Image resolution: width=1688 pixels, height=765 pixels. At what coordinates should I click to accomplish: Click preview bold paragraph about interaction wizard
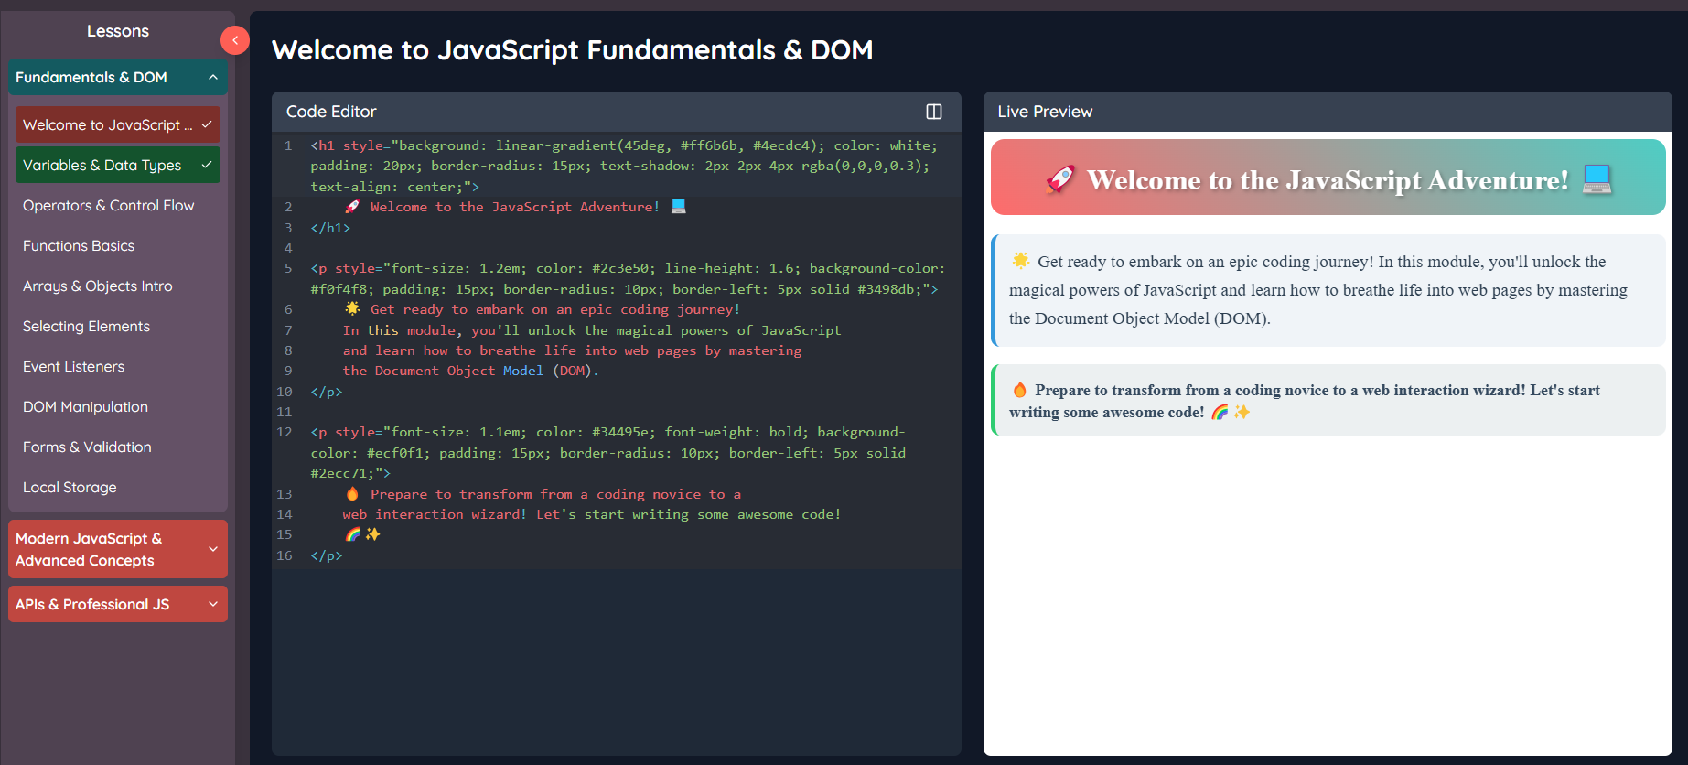tap(1328, 400)
